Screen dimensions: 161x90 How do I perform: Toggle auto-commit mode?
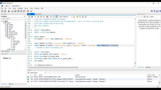(57, 17)
